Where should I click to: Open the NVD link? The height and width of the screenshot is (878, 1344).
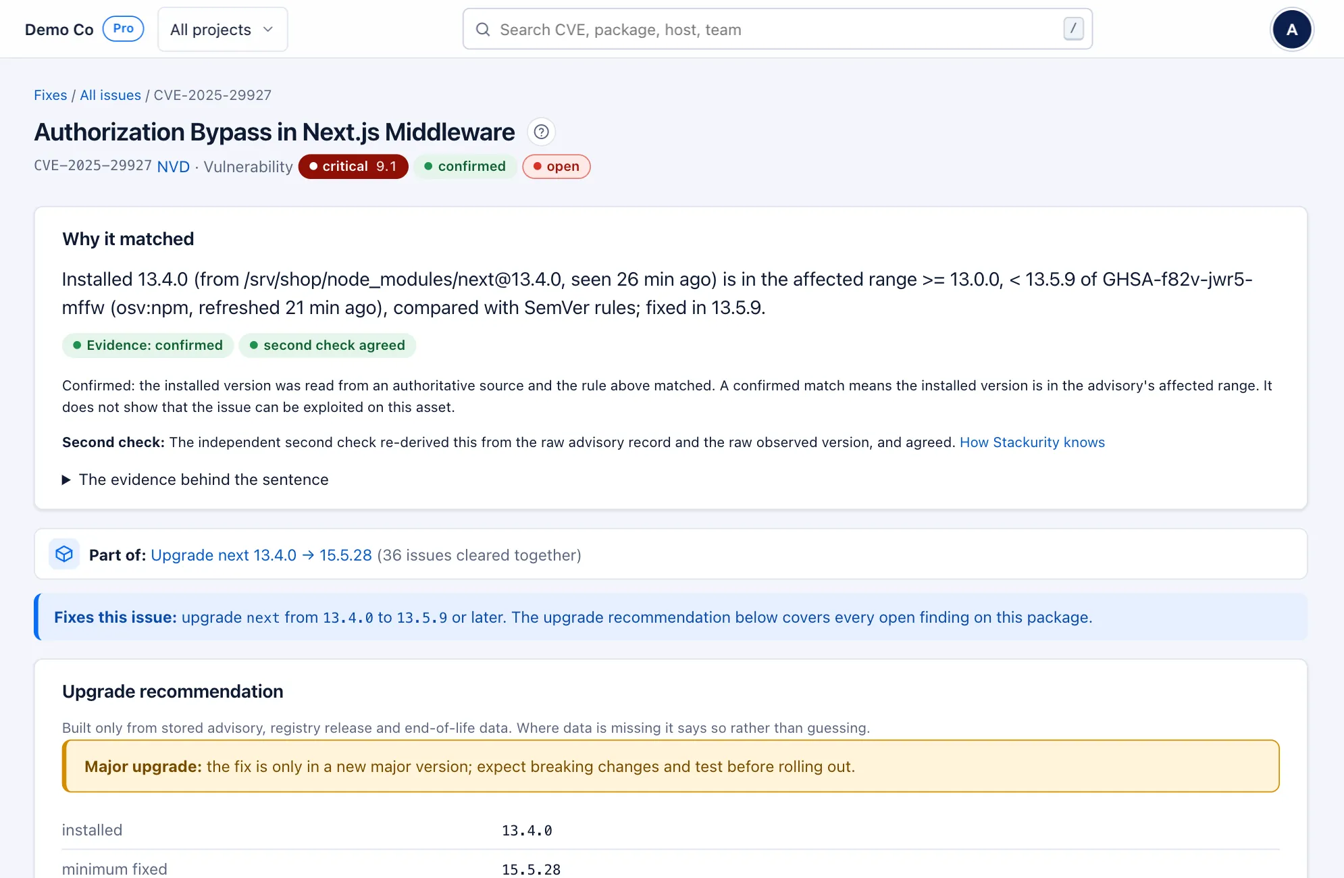(173, 167)
